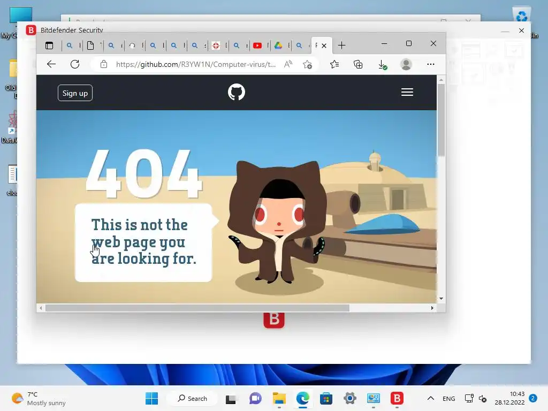The image size is (548, 411).
Task: Minimize the Bitdefender Security window
Action: point(505,31)
